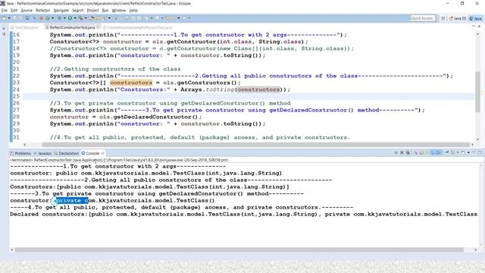Toggle Show Console on Standard Error
Screen dimensions: 485x273
click(x=439, y=152)
